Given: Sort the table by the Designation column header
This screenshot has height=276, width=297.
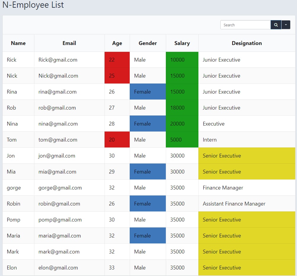Looking at the screenshot, I should click(247, 43).
